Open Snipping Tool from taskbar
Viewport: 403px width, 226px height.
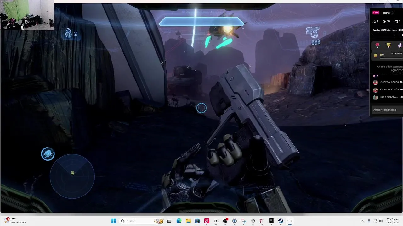(244, 221)
